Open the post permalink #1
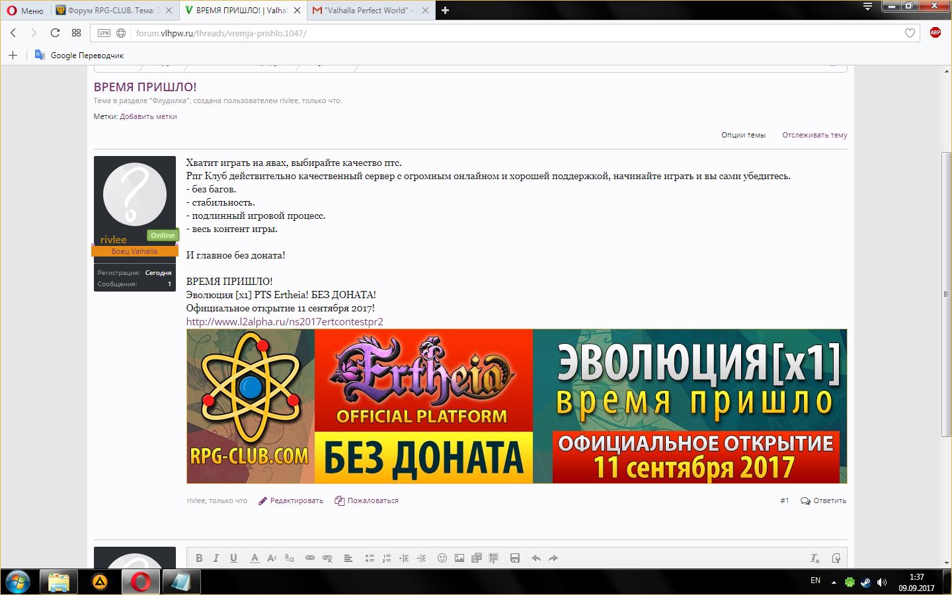The height and width of the screenshot is (595, 952). click(x=785, y=500)
